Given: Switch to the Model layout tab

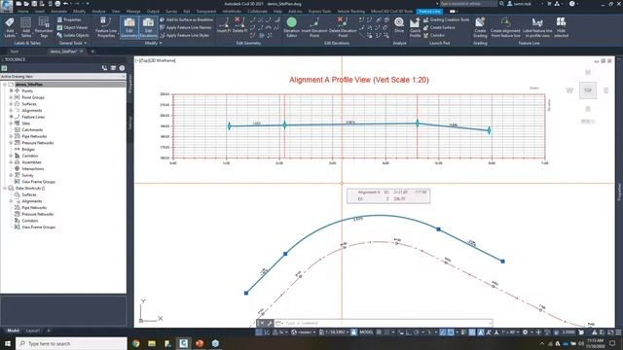Looking at the screenshot, I should [13, 331].
